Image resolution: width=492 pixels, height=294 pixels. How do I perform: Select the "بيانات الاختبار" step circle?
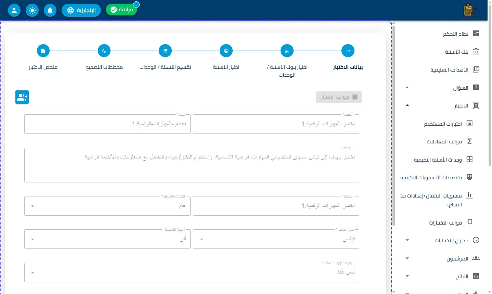pos(348,51)
